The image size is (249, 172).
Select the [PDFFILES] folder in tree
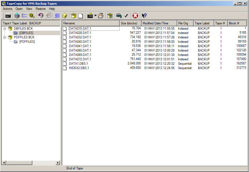(27, 42)
